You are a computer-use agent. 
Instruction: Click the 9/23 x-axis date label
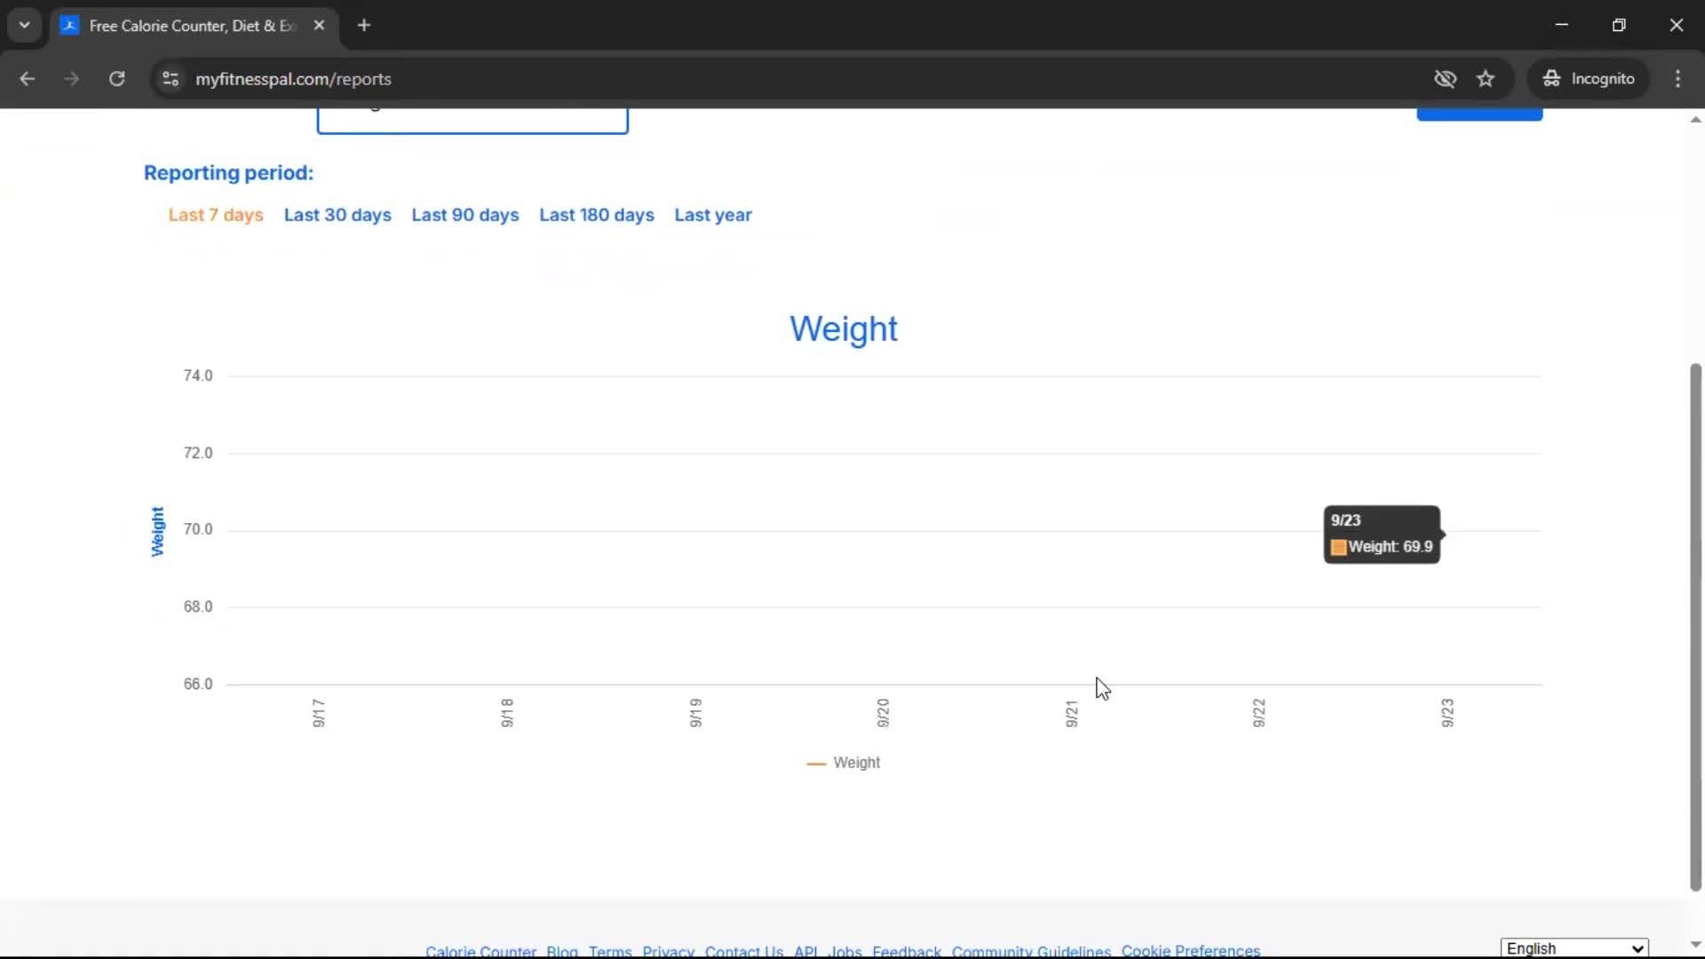(x=1447, y=712)
